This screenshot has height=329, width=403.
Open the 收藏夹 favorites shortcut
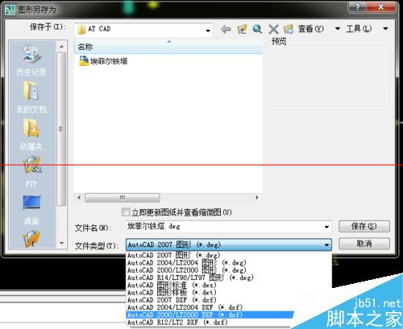click(31, 134)
